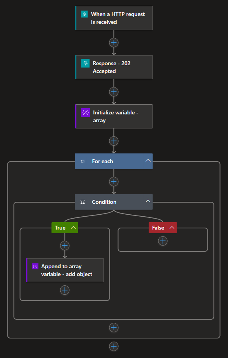Click the red False branch label
This screenshot has width=228, height=358.
click(x=158, y=228)
